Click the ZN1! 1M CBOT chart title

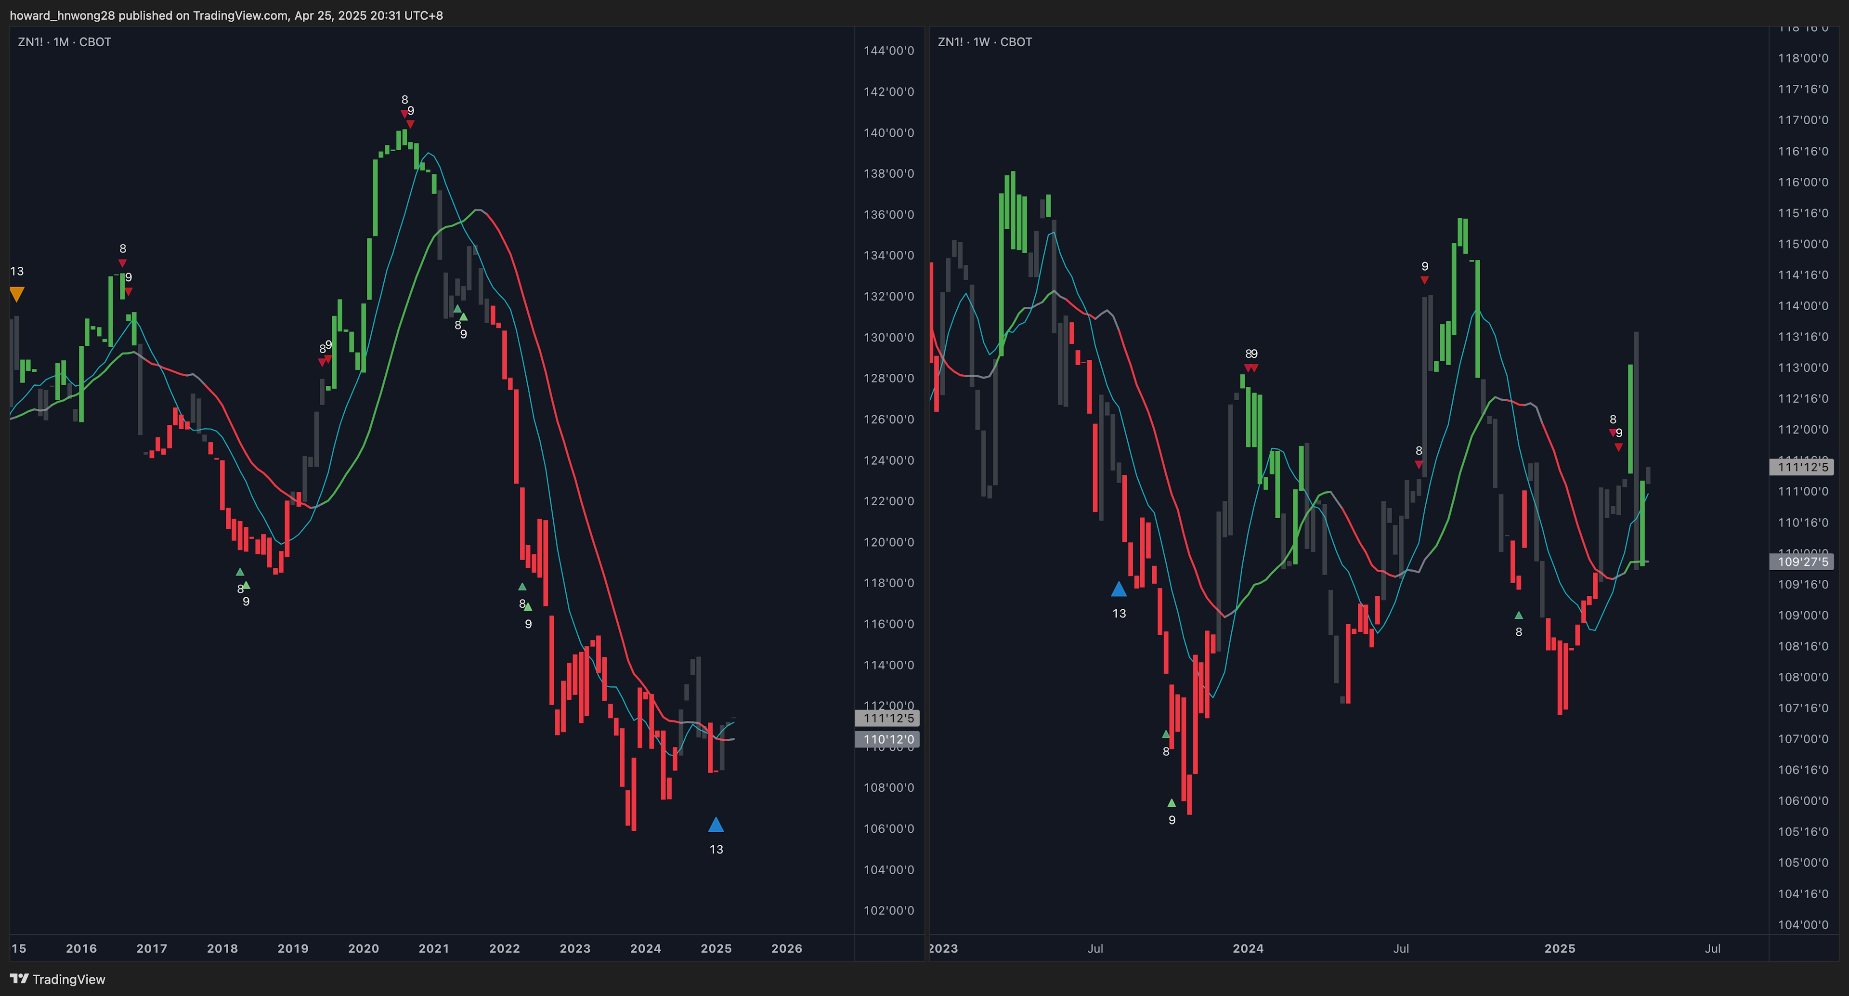[x=65, y=41]
